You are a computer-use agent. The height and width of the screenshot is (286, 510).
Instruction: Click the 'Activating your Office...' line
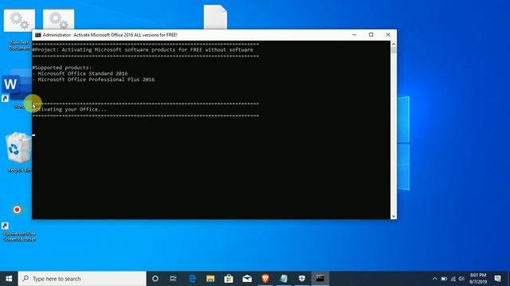(x=69, y=110)
